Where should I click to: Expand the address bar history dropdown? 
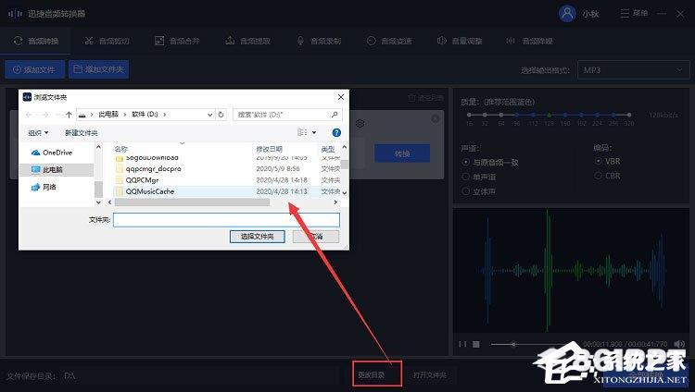point(210,115)
